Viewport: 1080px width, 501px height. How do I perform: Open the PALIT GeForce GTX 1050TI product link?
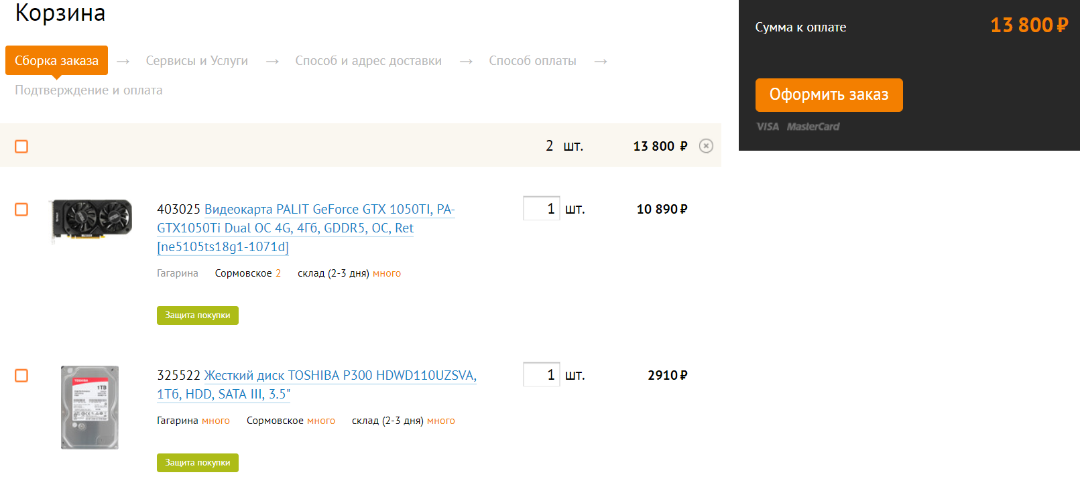[306, 228]
